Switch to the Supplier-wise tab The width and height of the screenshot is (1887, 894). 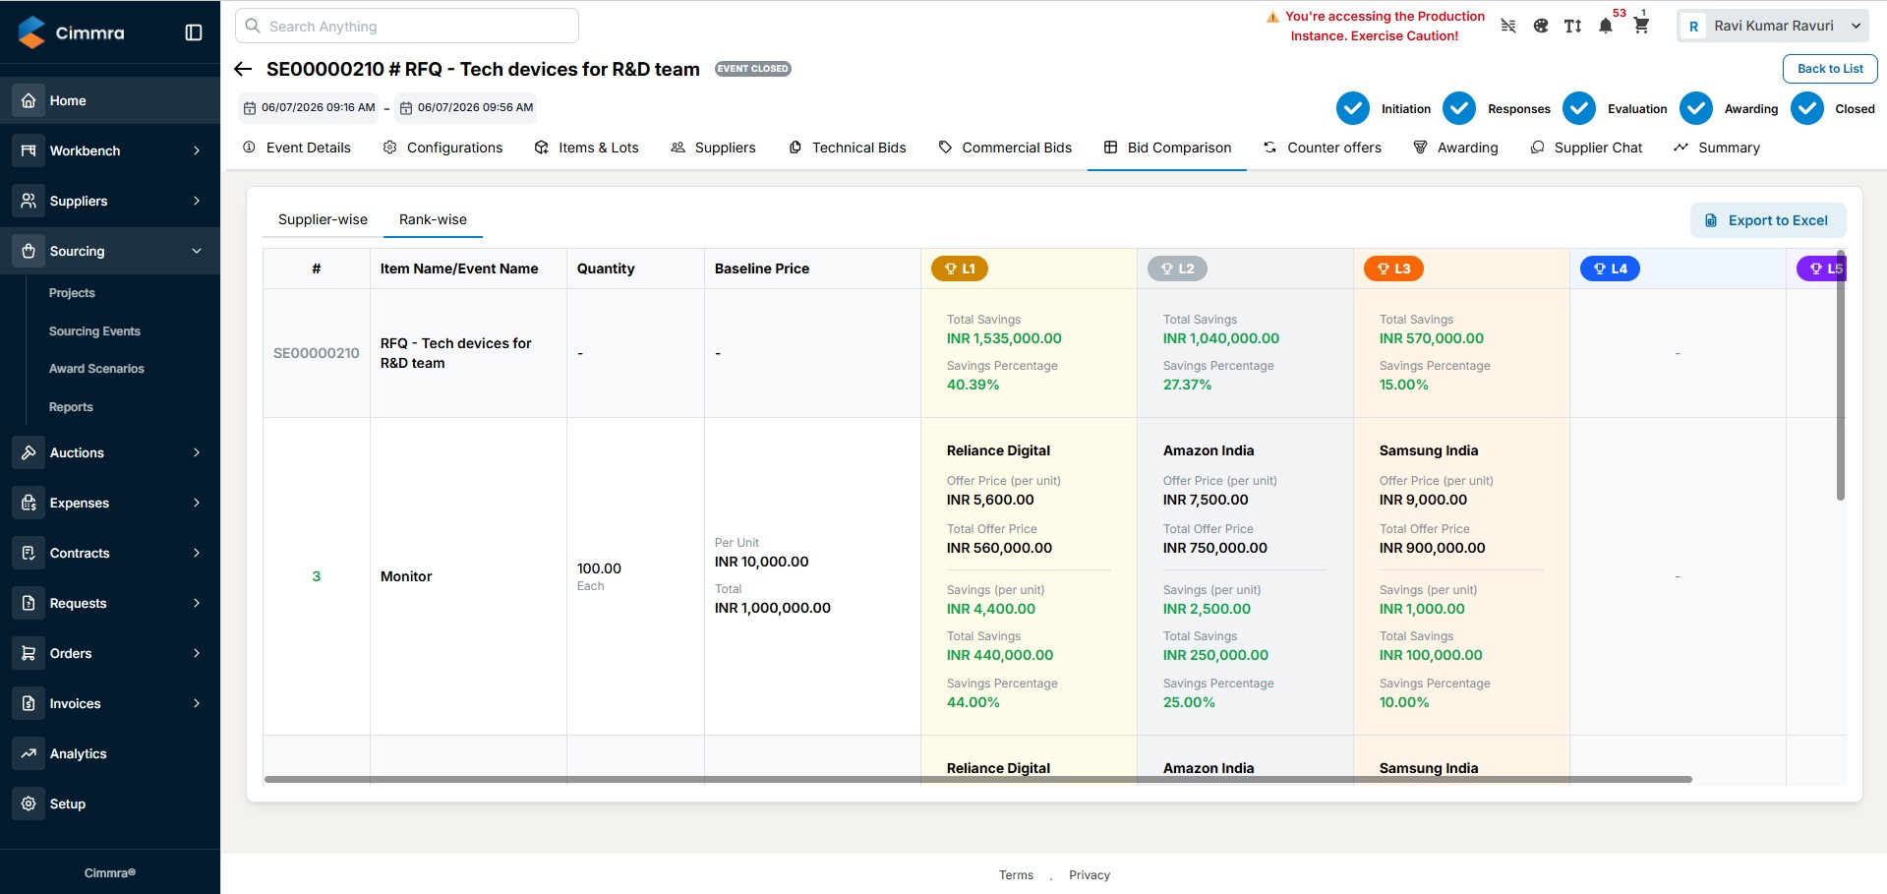(x=323, y=219)
